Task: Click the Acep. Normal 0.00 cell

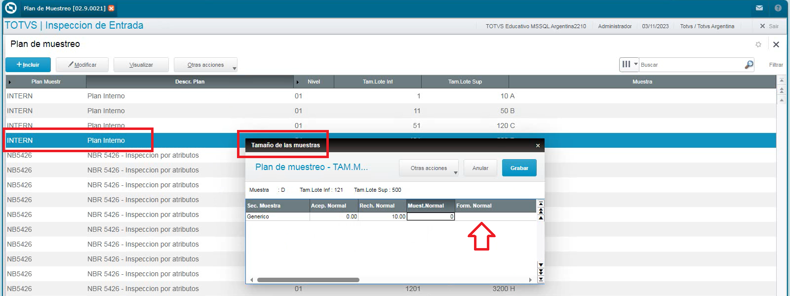Action: click(x=334, y=216)
